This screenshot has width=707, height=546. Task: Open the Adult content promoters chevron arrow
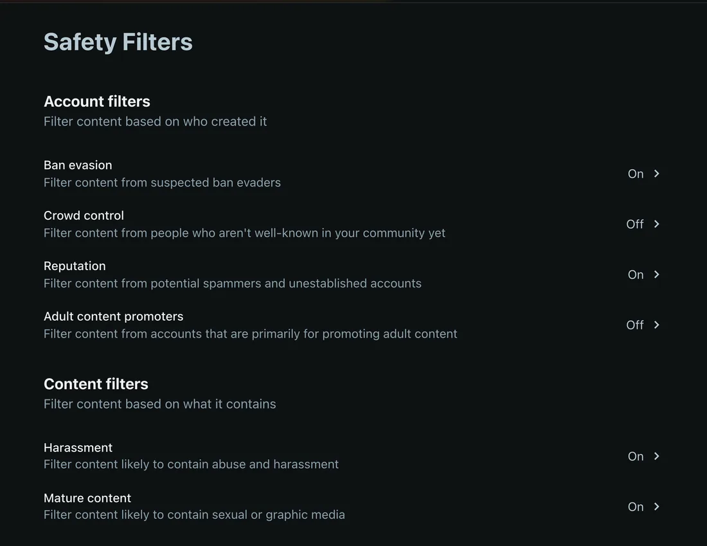(656, 325)
